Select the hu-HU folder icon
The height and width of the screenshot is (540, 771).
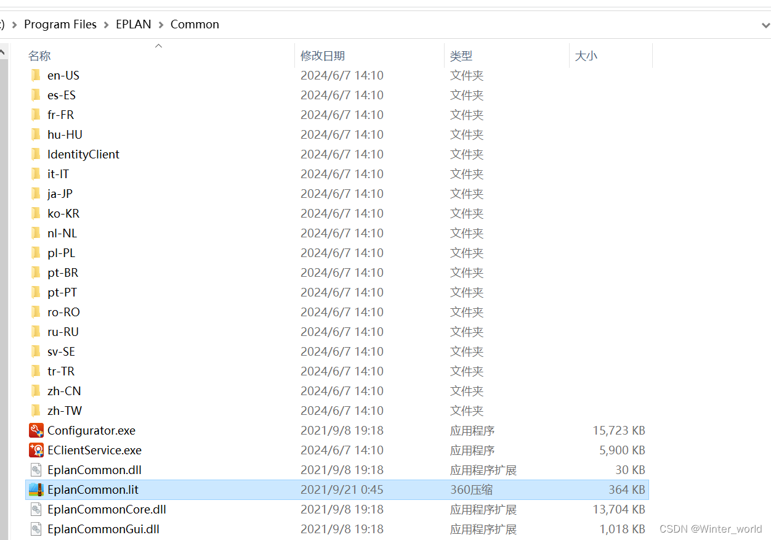[x=36, y=134]
